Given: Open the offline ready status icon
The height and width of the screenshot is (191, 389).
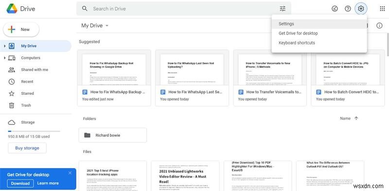Looking at the screenshot, I should (335, 9).
